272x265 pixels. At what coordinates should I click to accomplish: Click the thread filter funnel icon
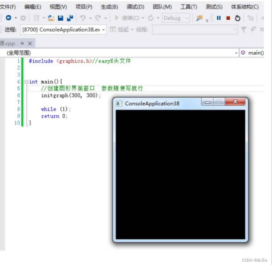pos(244,30)
